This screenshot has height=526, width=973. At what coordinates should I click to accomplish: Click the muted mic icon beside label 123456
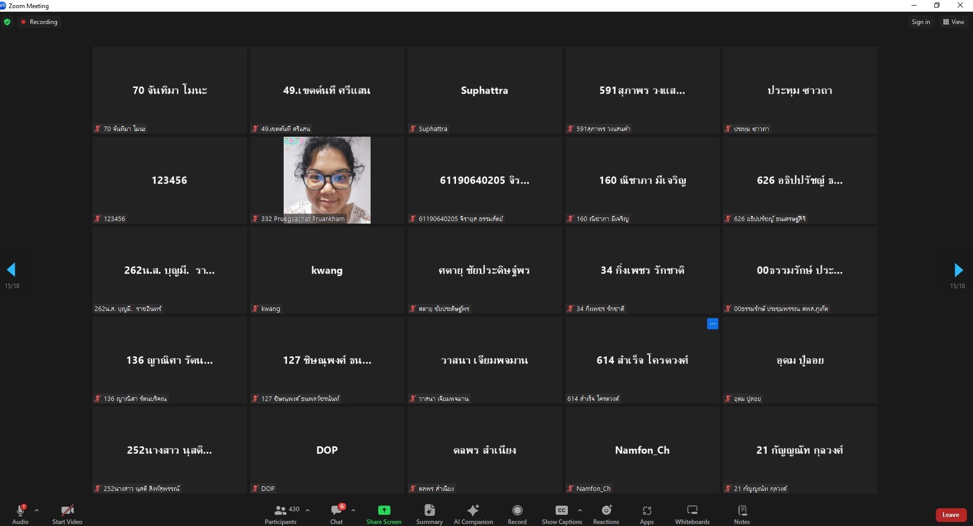click(x=98, y=219)
